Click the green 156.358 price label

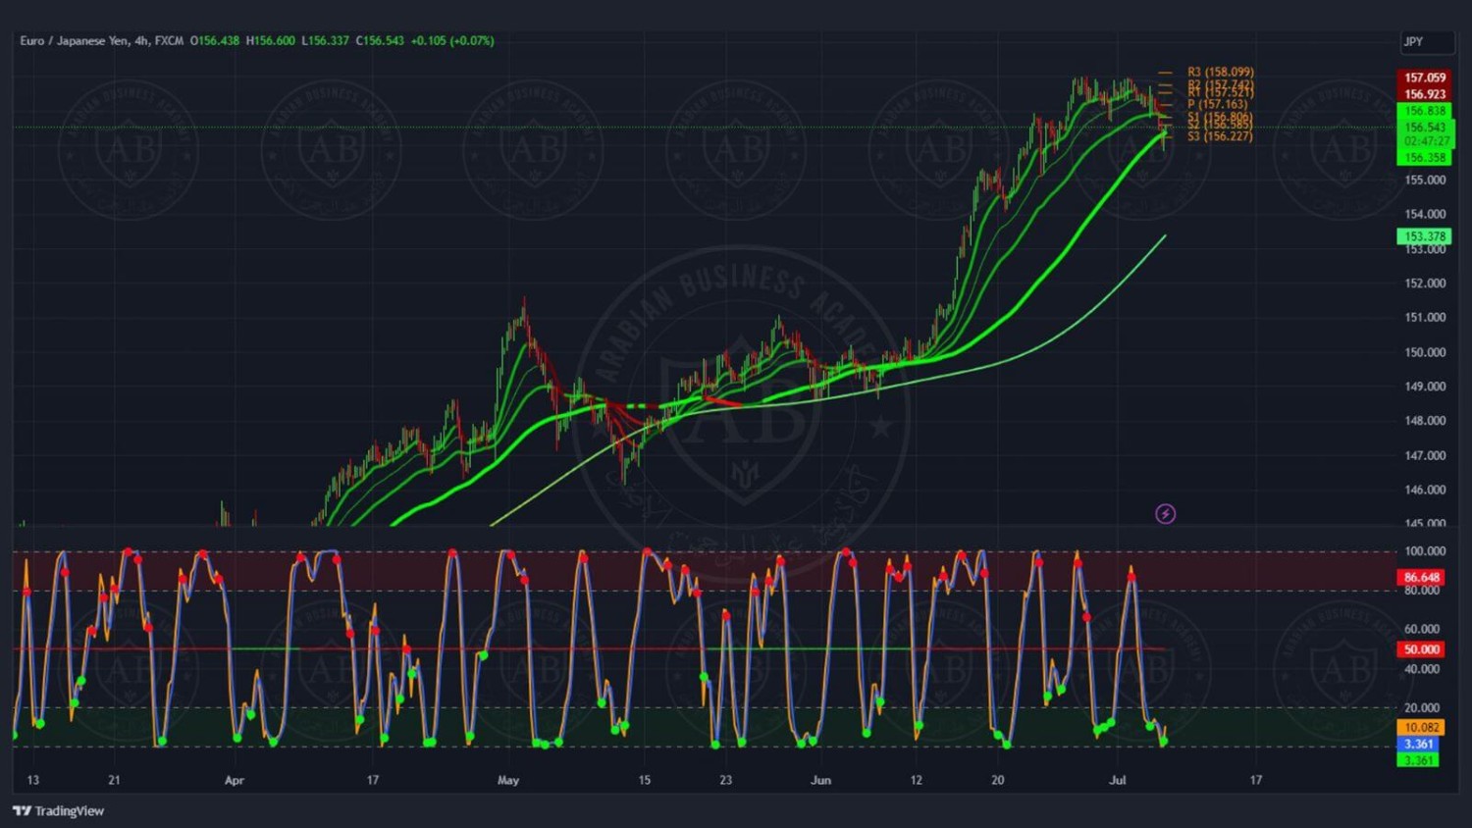click(1424, 157)
